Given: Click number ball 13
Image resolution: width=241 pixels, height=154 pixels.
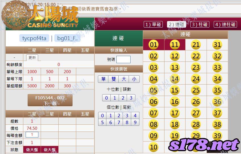Looking at the screenshot, I should [175, 67].
